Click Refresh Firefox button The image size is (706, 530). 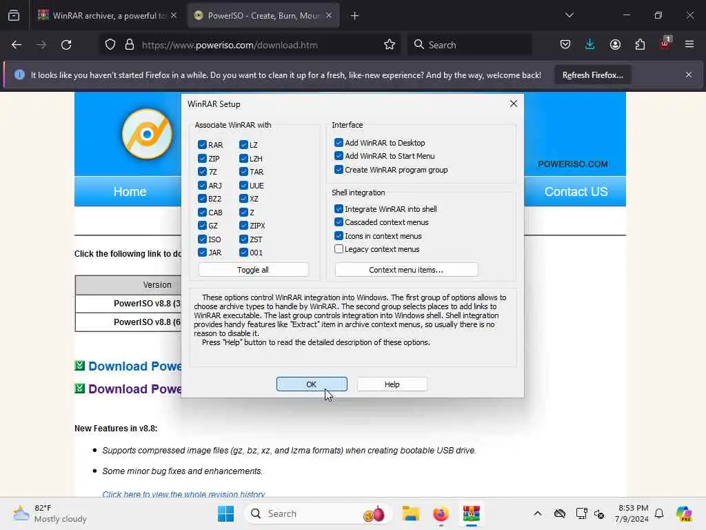point(592,75)
